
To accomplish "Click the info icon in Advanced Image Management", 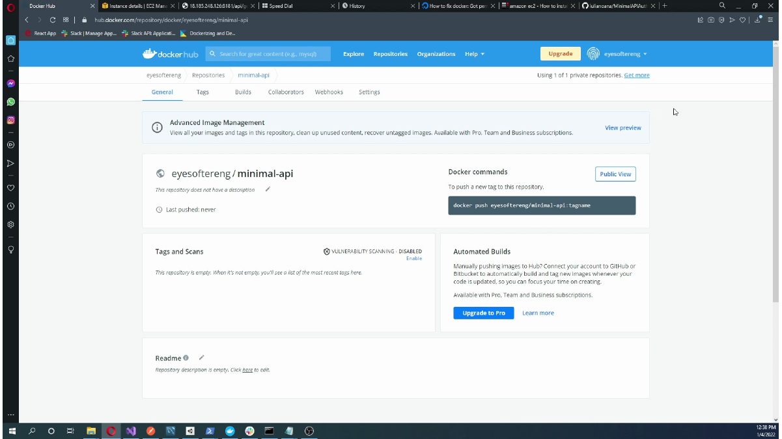I will 157,127.
